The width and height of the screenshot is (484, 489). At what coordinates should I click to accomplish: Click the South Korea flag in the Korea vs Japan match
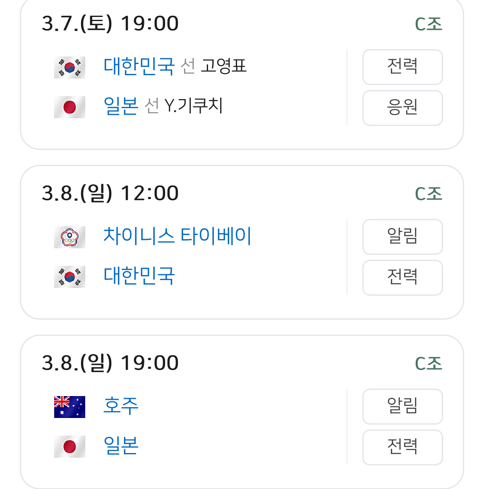[x=69, y=67]
